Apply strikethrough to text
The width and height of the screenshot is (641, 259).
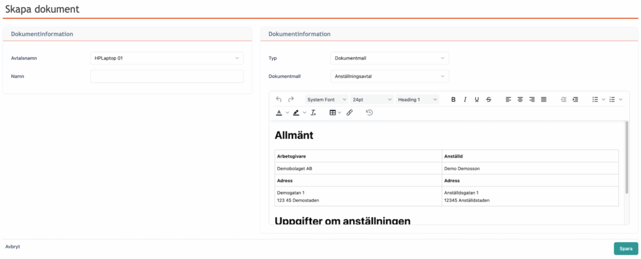[x=489, y=99]
